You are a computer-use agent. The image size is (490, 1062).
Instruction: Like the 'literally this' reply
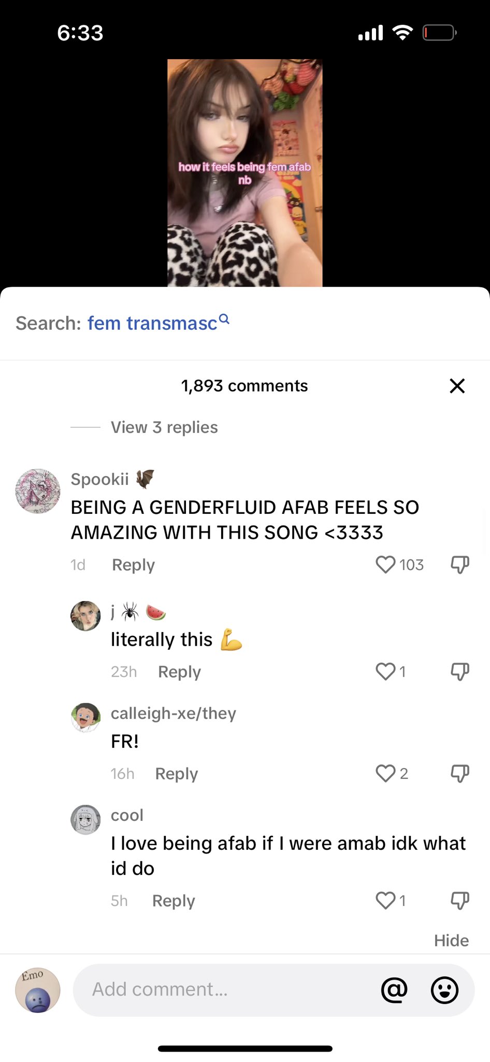pos(385,671)
